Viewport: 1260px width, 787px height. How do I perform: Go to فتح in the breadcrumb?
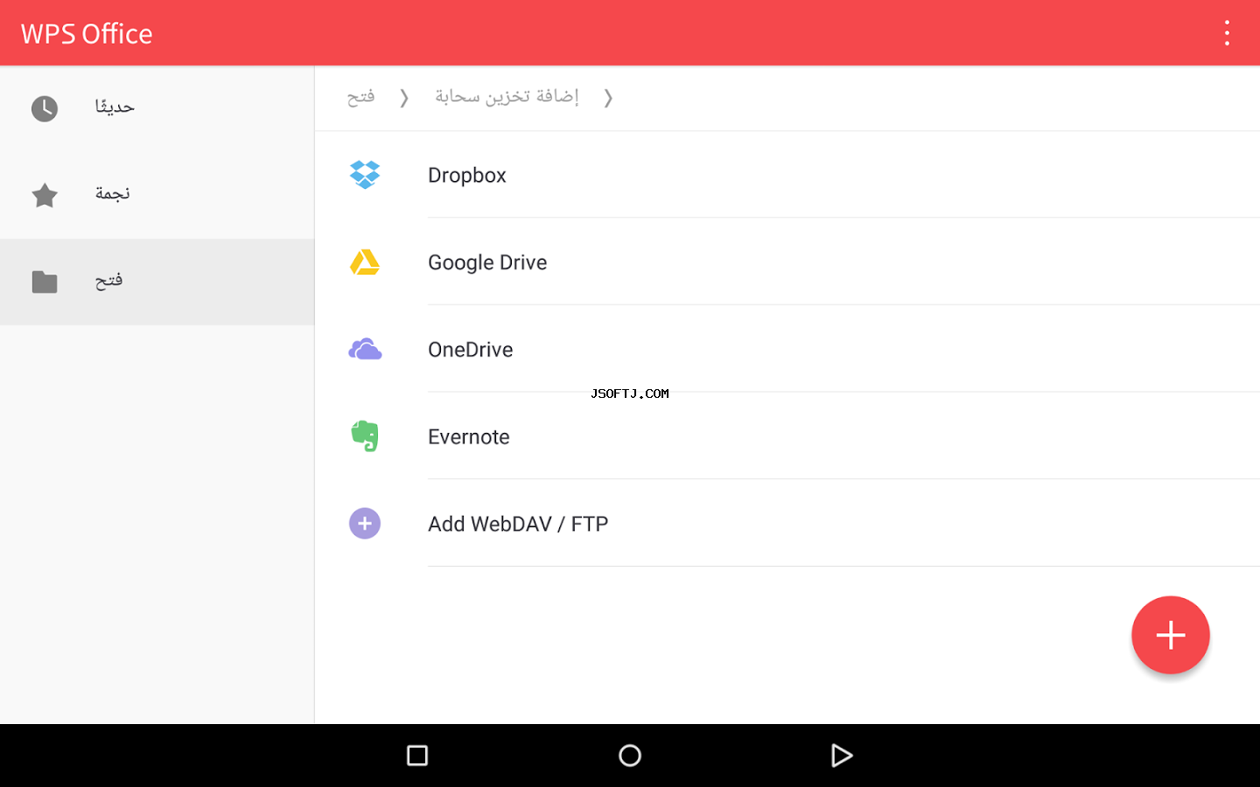[360, 96]
